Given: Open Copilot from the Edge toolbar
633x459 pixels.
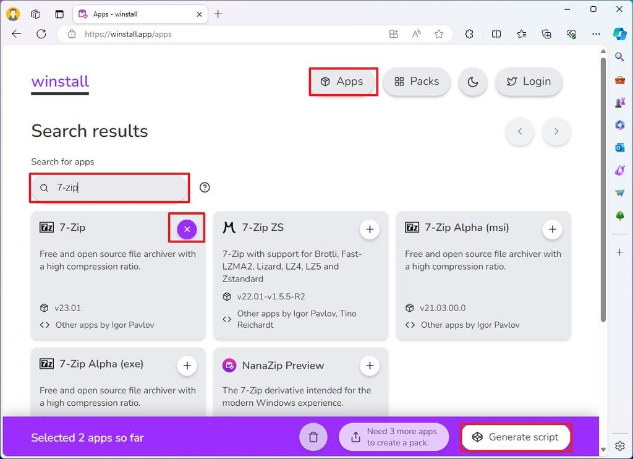Looking at the screenshot, I should [620, 34].
